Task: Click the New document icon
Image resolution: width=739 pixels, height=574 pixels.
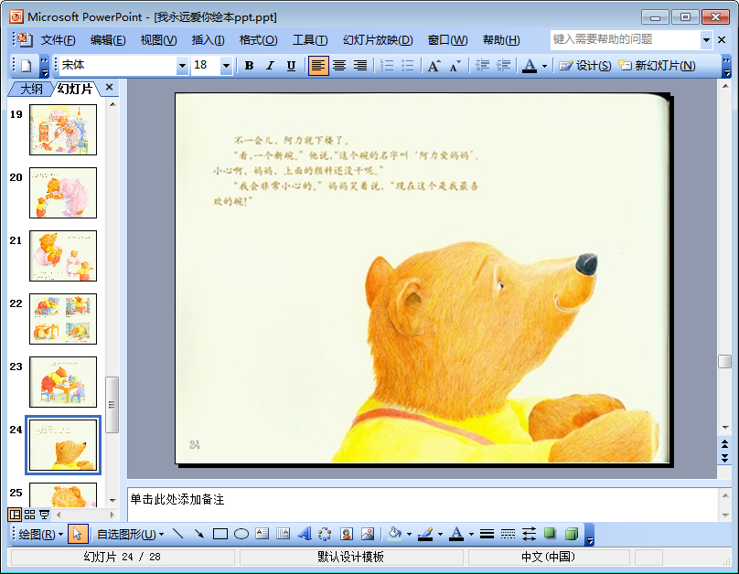Action: [27, 66]
